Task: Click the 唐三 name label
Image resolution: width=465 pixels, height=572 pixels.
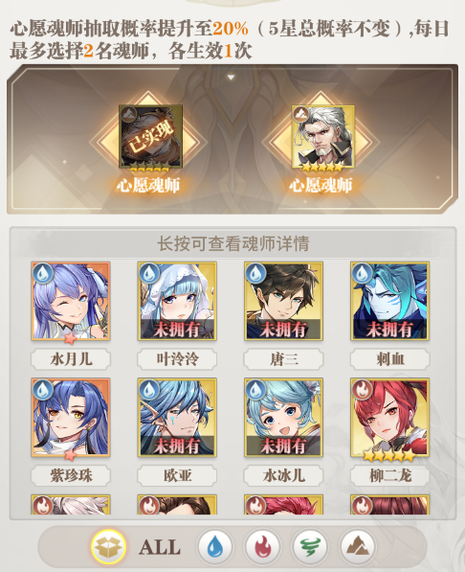Action: point(283,359)
